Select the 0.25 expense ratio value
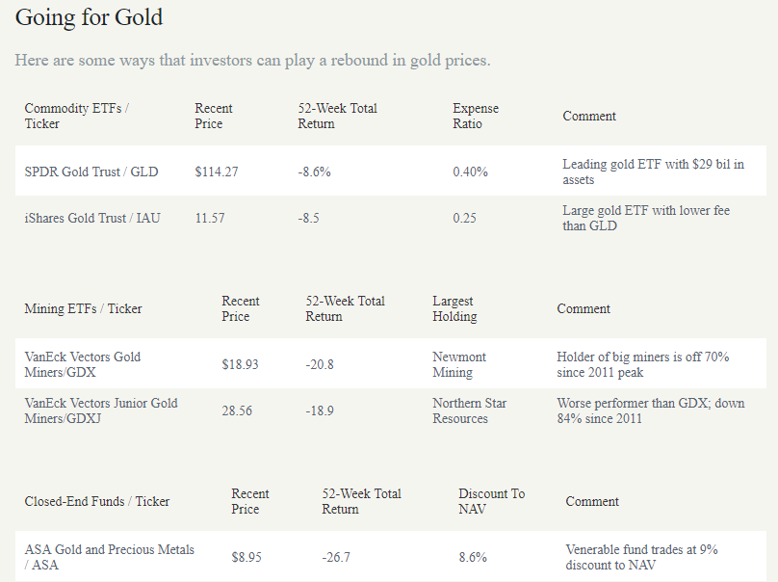This screenshot has width=778, height=582. click(x=464, y=218)
